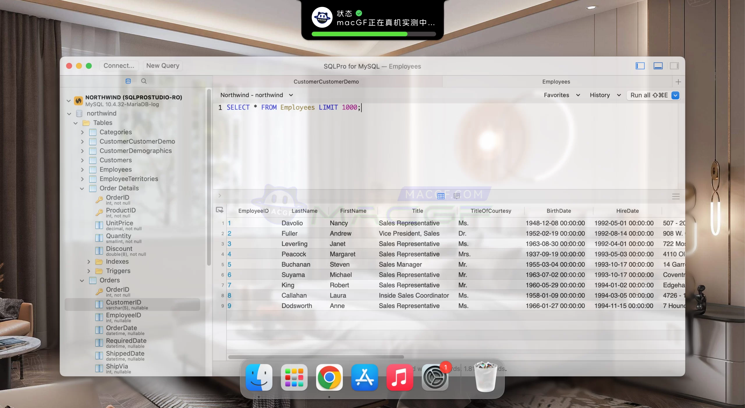Click the New Query button
The height and width of the screenshot is (408, 745).
[x=162, y=65]
